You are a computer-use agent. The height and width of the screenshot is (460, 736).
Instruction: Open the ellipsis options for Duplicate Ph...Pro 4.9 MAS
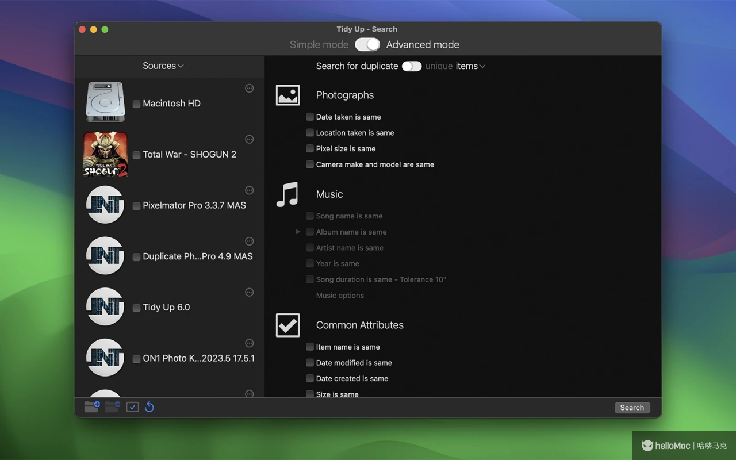pos(250,241)
